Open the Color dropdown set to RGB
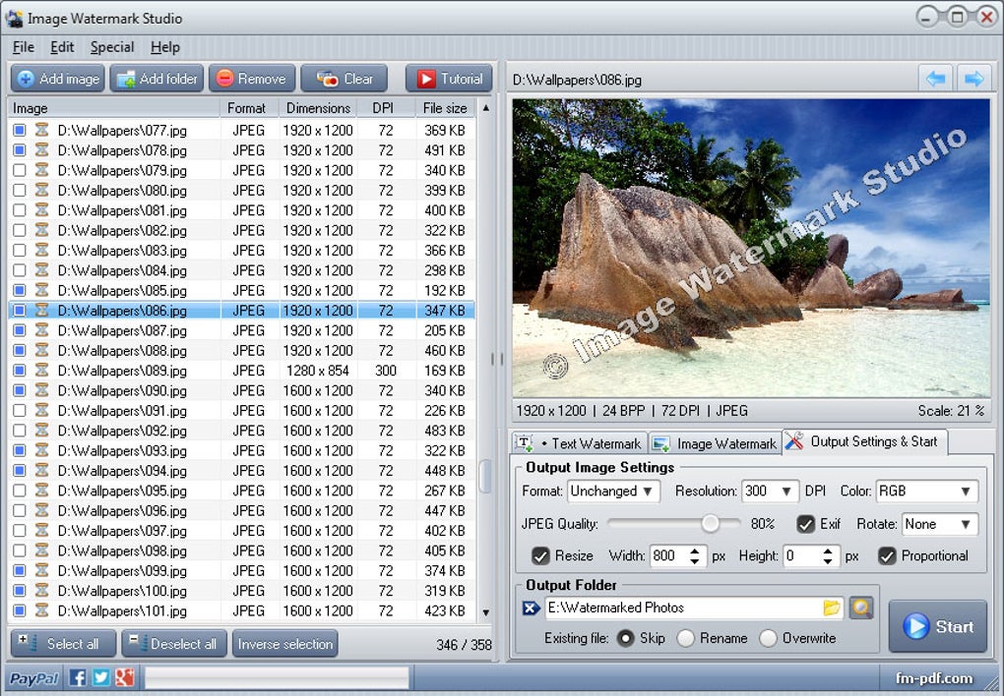1004x696 pixels. tap(926, 491)
